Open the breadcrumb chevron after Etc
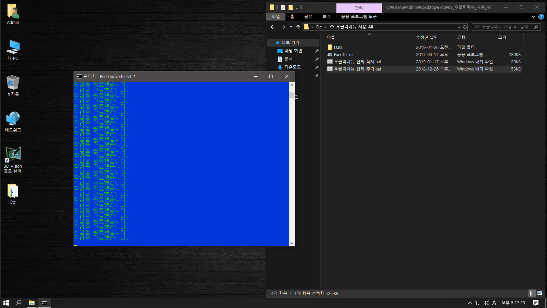 click(x=325, y=27)
